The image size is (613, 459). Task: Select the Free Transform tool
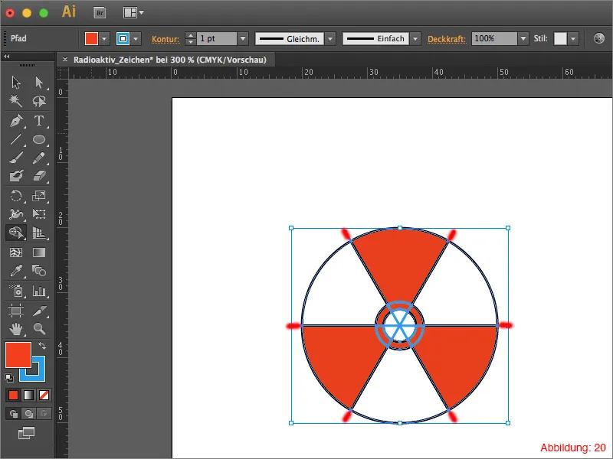(x=39, y=213)
